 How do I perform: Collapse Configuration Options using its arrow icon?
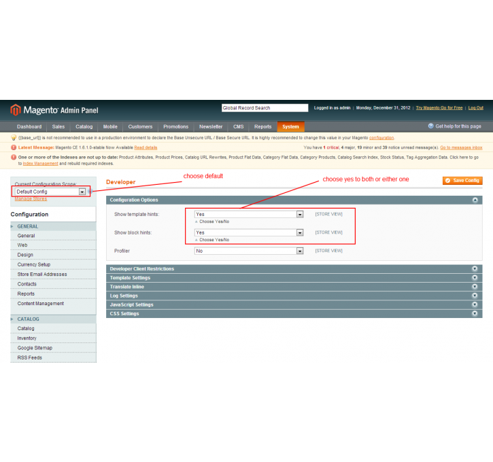click(475, 200)
